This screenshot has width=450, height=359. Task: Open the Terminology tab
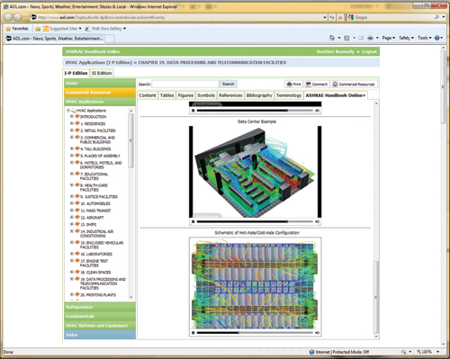pyautogui.click(x=289, y=95)
